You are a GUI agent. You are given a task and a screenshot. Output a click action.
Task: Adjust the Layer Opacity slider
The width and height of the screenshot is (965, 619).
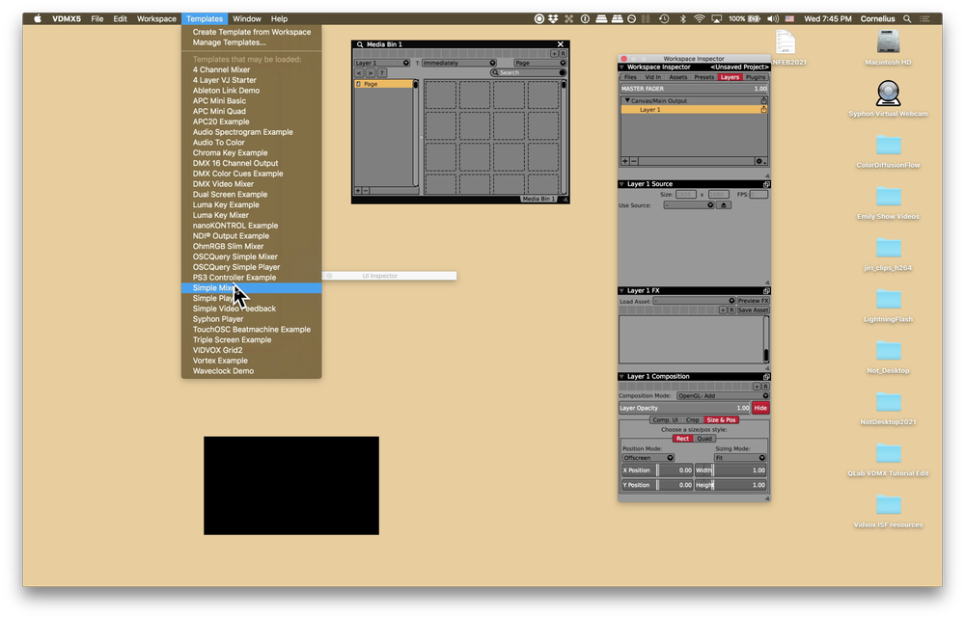pos(684,408)
